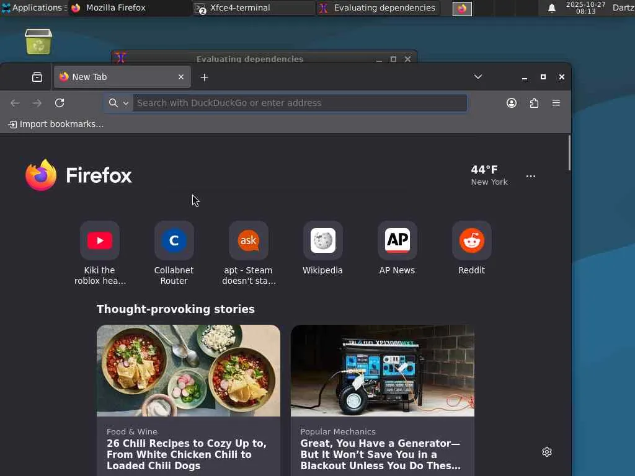Image resolution: width=635 pixels, height=476 pixels.
Task: Close the Evaluating dependencies background window
Action: [x=407, y=59]
